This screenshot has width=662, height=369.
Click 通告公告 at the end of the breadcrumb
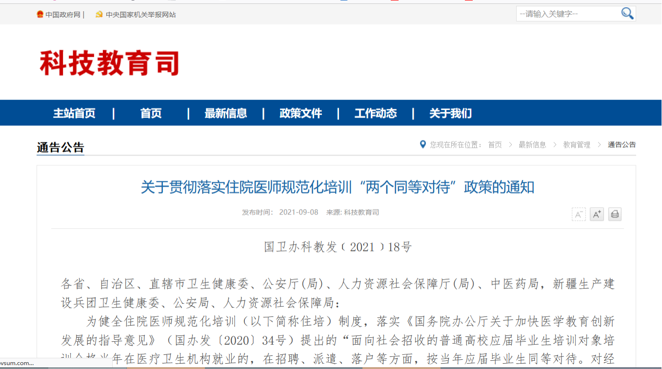pyautogui.click(x=622, y=145)
